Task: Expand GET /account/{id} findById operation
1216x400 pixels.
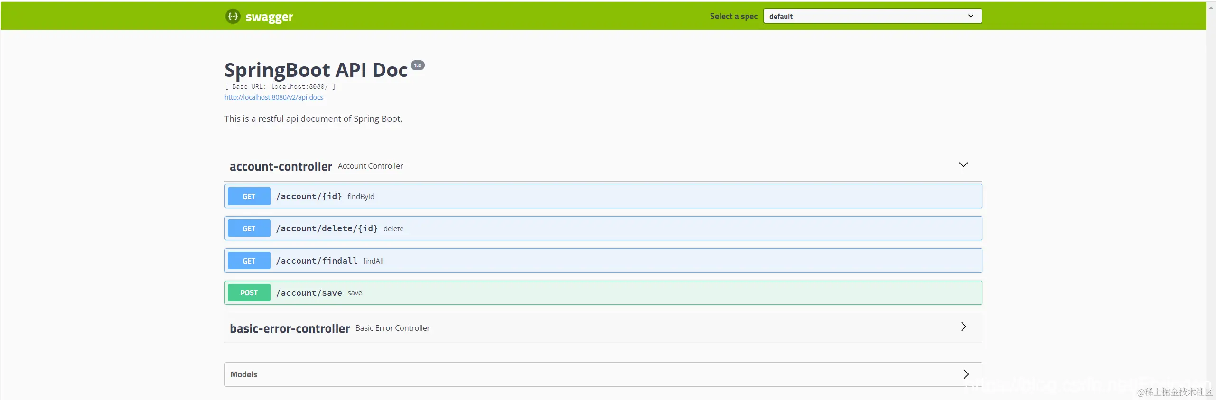Action: [603, 196]
